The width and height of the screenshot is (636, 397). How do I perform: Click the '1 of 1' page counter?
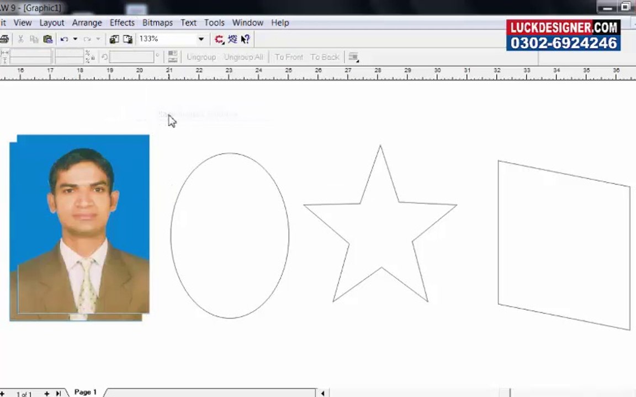tap(24, 394)
